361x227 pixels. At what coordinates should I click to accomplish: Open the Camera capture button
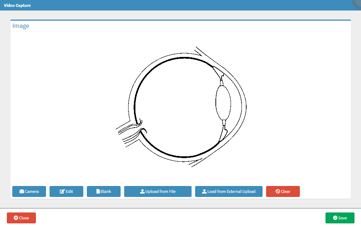click(29, 191)
